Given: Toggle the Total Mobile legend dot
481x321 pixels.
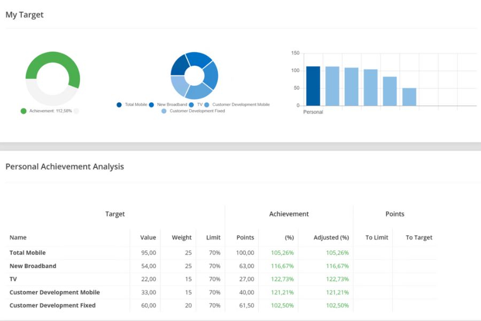Looking at the screenshot, I should (119, 105).
